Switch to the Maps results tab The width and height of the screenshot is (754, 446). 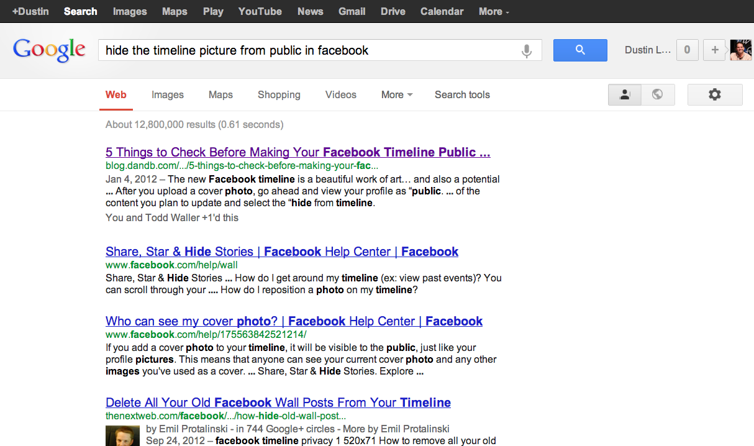pos(220,94)
